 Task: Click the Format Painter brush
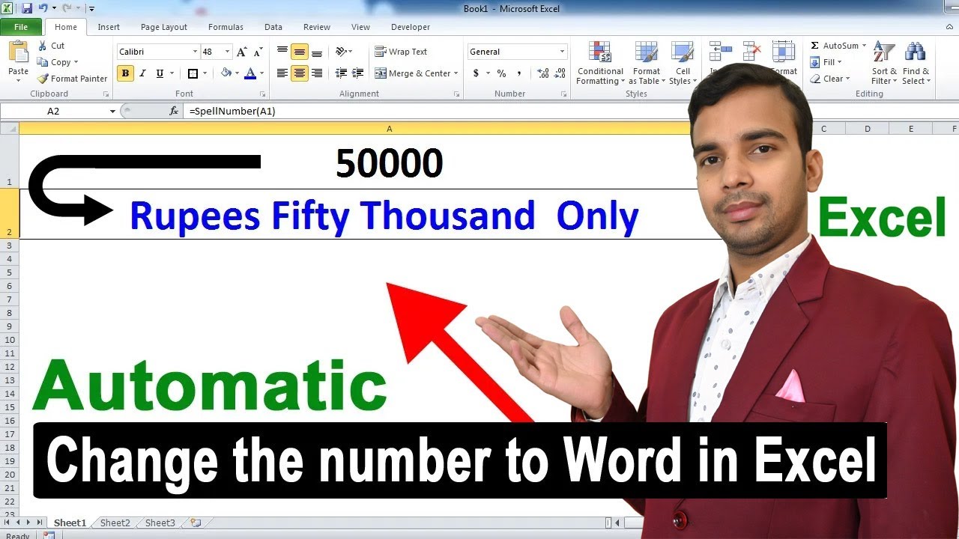(x=43, y=79)
